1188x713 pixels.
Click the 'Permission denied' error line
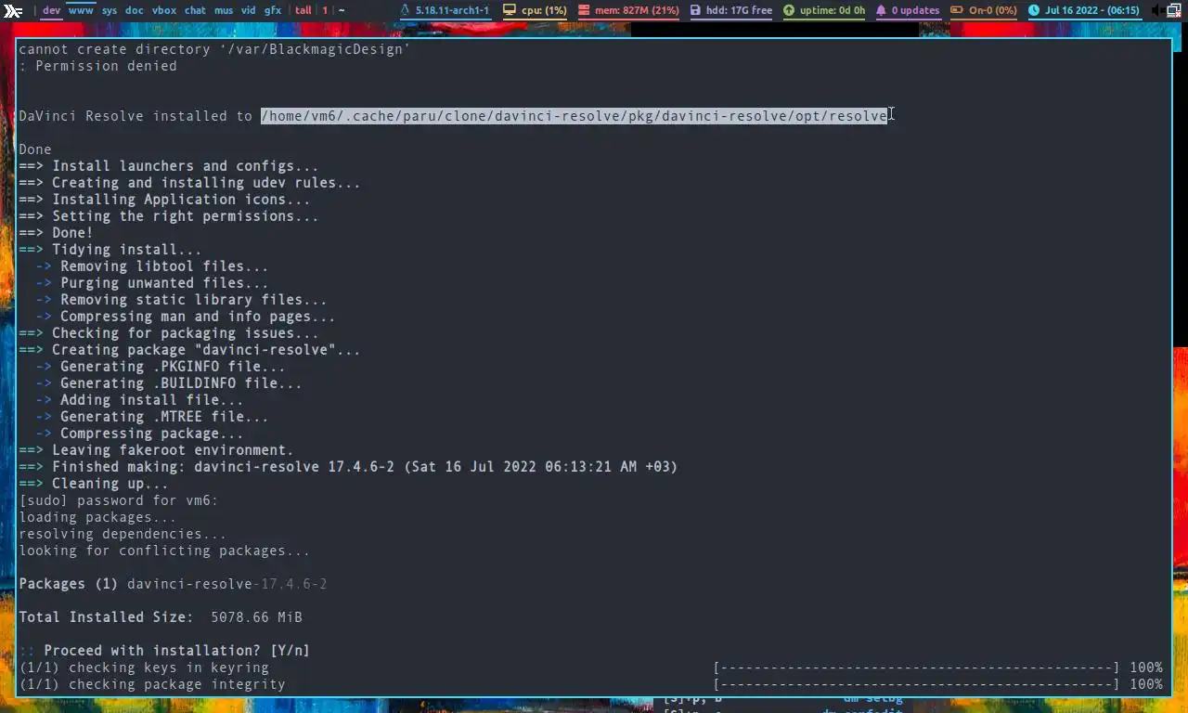click(x=97, y=66)
